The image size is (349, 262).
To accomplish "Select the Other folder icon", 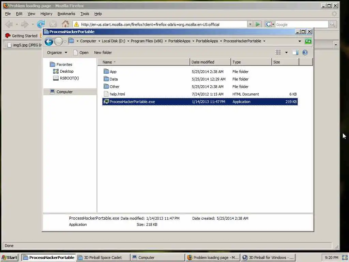I will pos(106,86).
